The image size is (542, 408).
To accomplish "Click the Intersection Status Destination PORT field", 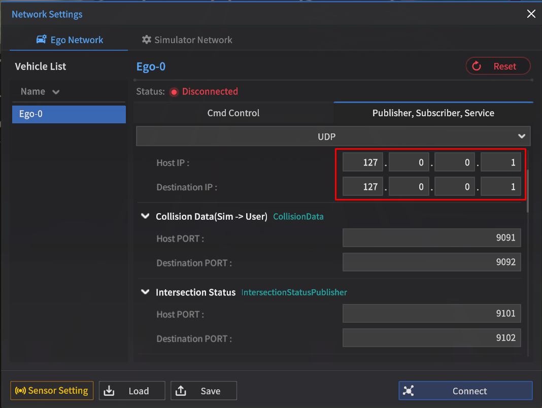I will (431, 338).
